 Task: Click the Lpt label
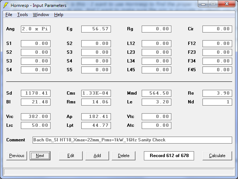click(x=70, y=125)
